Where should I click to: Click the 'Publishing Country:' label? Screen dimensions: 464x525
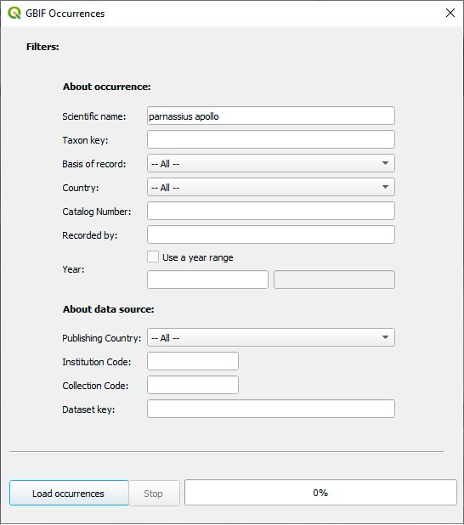pyautogui.click(x=102, y=338)
